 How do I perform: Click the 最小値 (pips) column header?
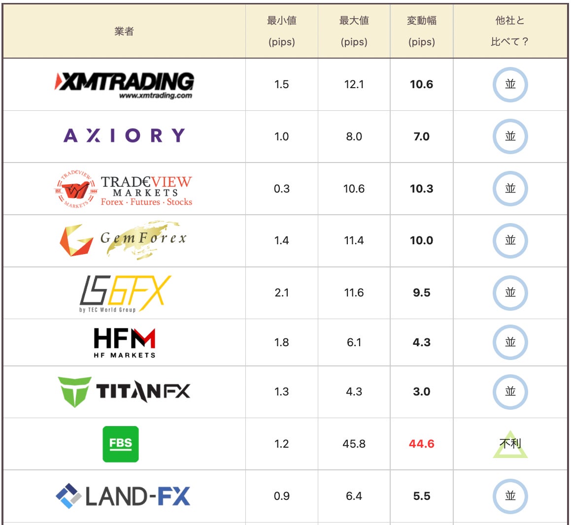tap(281, 31)
